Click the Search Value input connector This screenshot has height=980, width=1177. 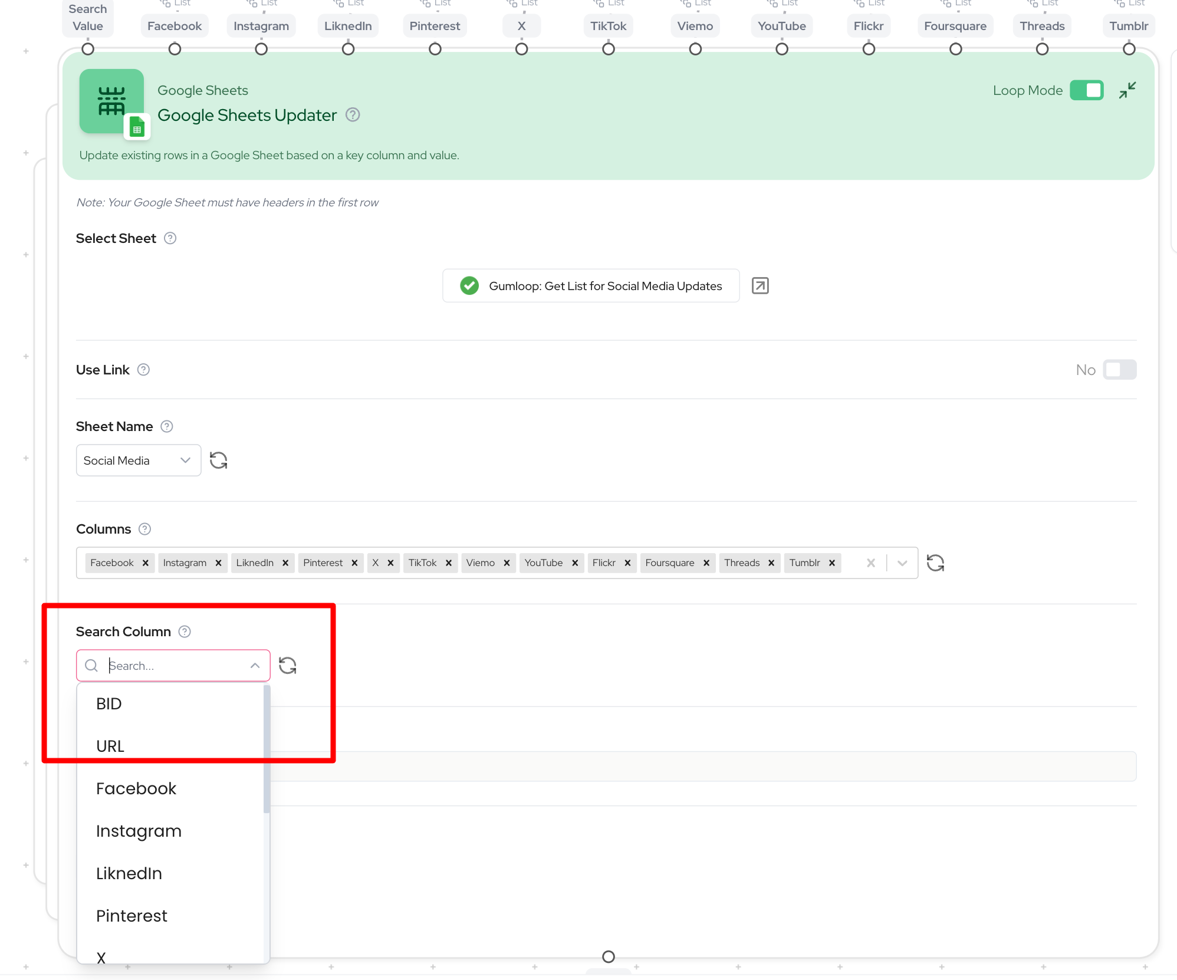[x=88, y=49]
